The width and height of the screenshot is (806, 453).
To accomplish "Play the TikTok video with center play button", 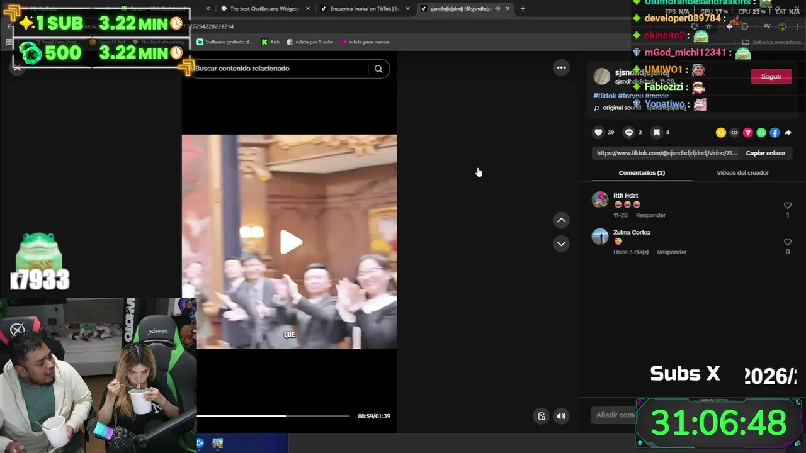I will tap(290, 242).
